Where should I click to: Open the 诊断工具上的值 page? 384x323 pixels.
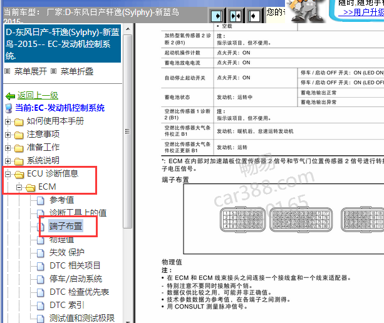pos(78,213)
